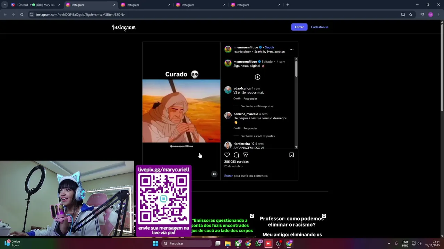The width and height of the screenshot is (444, 249).
Task: Like the reel with the heart icon
Action: point(227,155)
